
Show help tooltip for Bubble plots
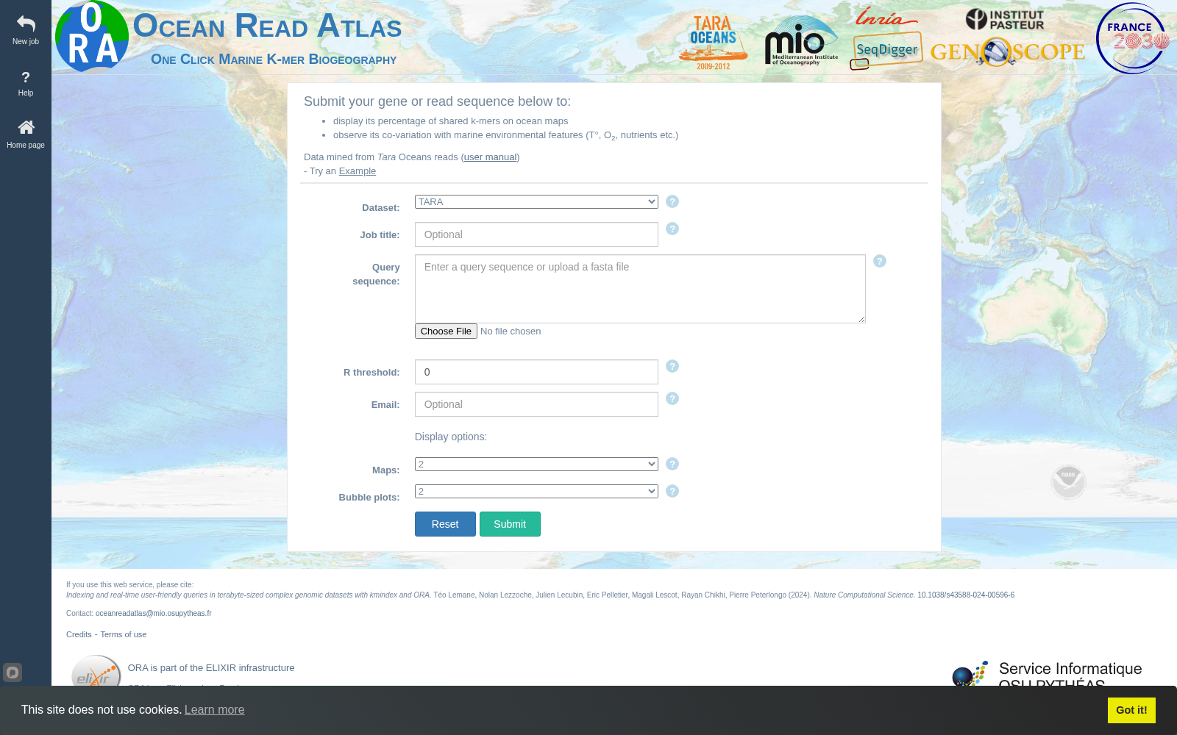point(672,491)
